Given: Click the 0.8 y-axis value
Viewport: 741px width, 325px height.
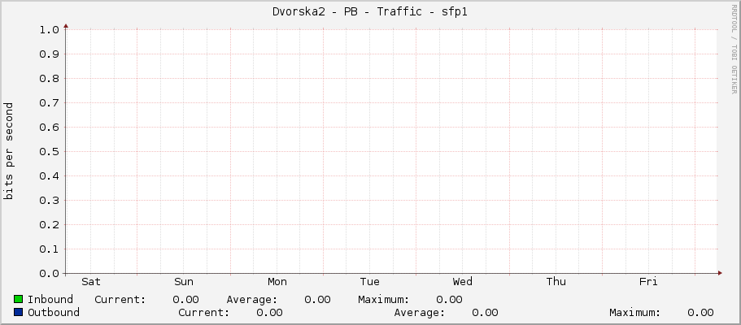Looking at the screenshot, I should coord(49,79).
